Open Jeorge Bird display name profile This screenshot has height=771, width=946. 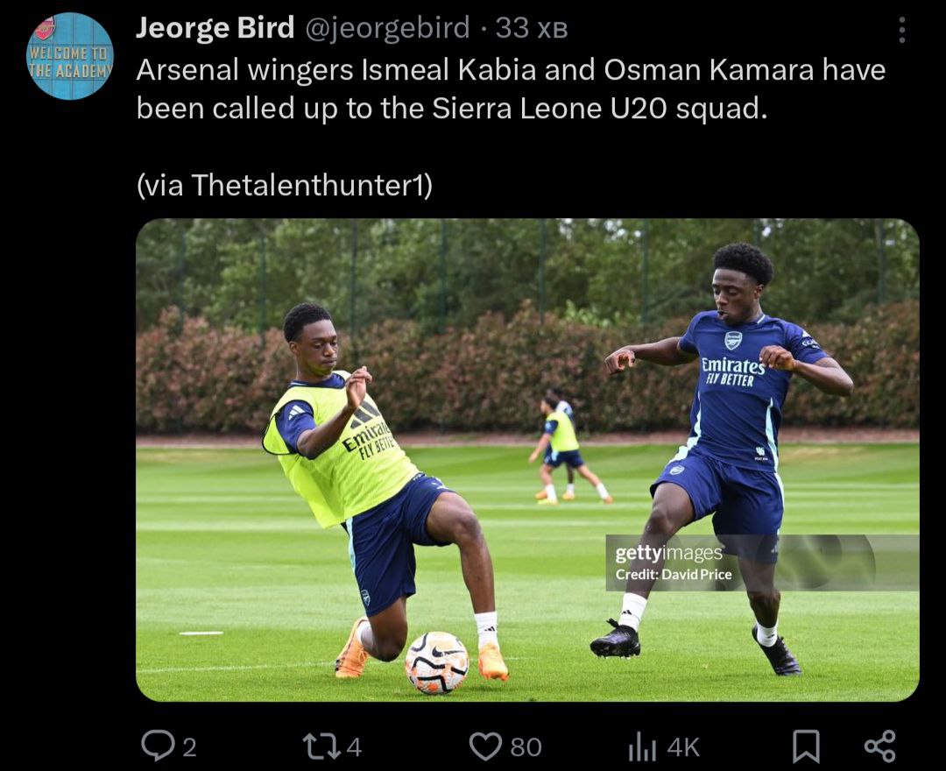click(x=215, y=28)
